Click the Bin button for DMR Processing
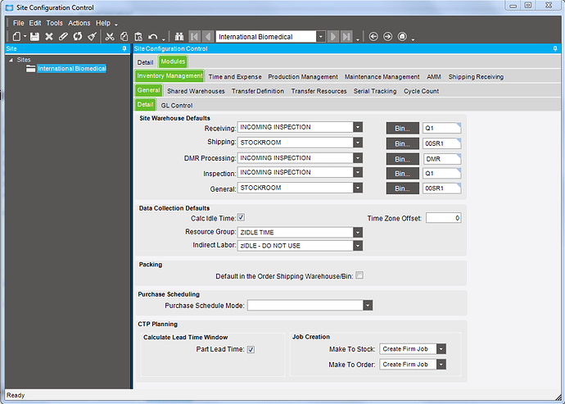Image resolution: width=565 pixels, height=404 pixels. [x=401, y=158]
